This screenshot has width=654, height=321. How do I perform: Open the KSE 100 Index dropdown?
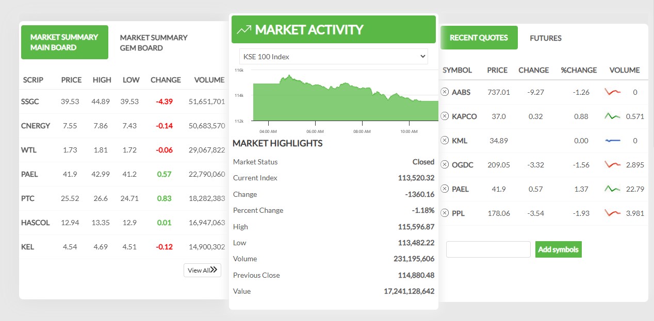[333, 57]
